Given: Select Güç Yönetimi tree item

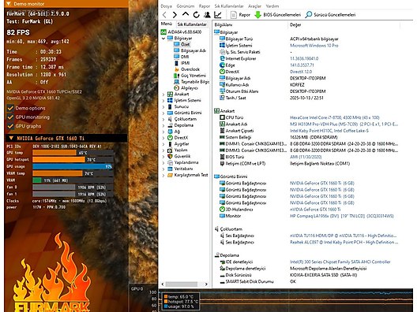Looking at the screenshot, I should point(193,76).
